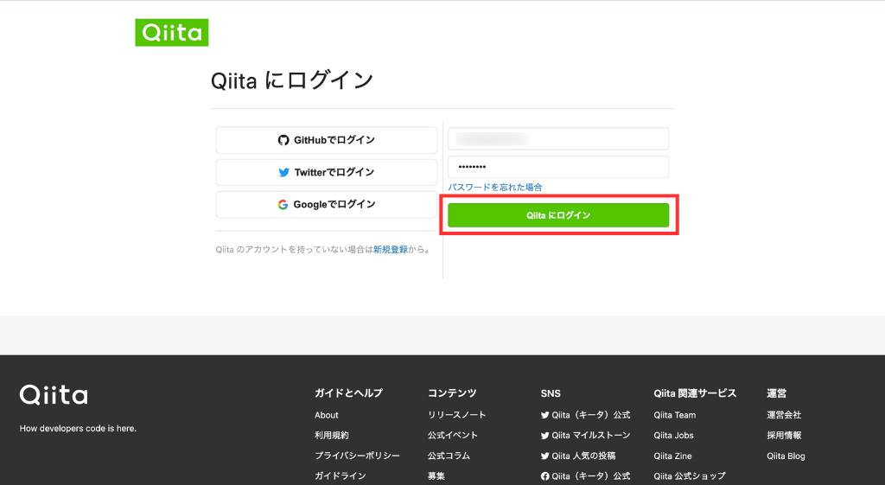Screen dimensions: 885x485
Task: Open the Qiita 公式ショップ footer link
Action: (690, 476)
